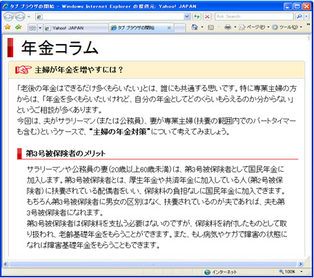Switch to the Yahoo! JAPAN tab
314x278 pixels.
[75, 28]
